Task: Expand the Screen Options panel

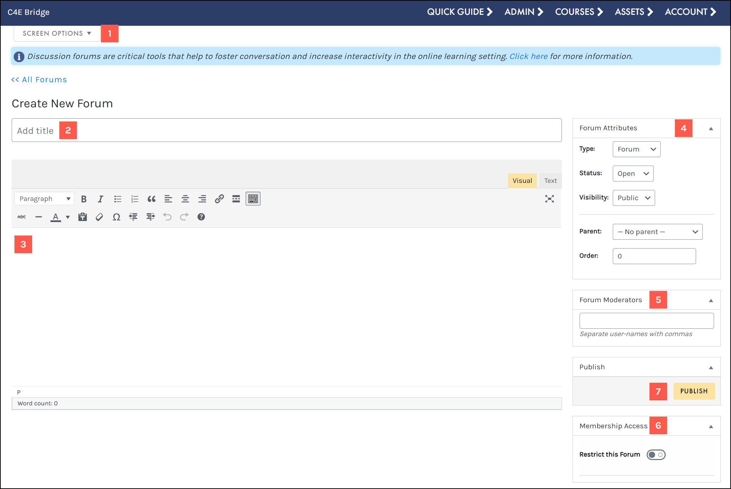Action: tap(57, 34)
